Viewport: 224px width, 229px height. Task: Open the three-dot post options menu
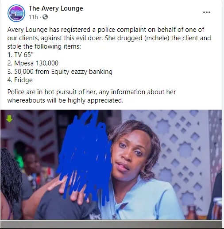(207, 12)
